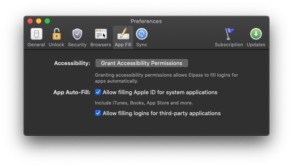Open the Updates green download icon

(x=256, y=34)
